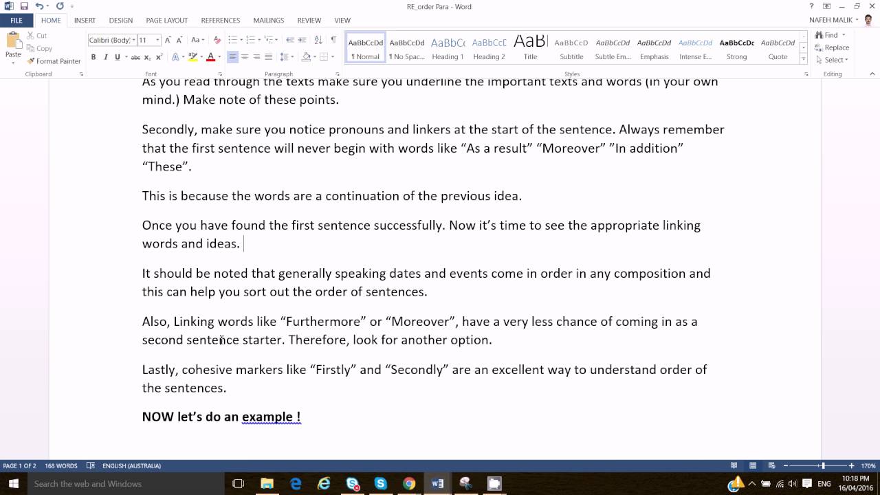
Task: Switch to the INSERT tab
Action: pos(85,21)
